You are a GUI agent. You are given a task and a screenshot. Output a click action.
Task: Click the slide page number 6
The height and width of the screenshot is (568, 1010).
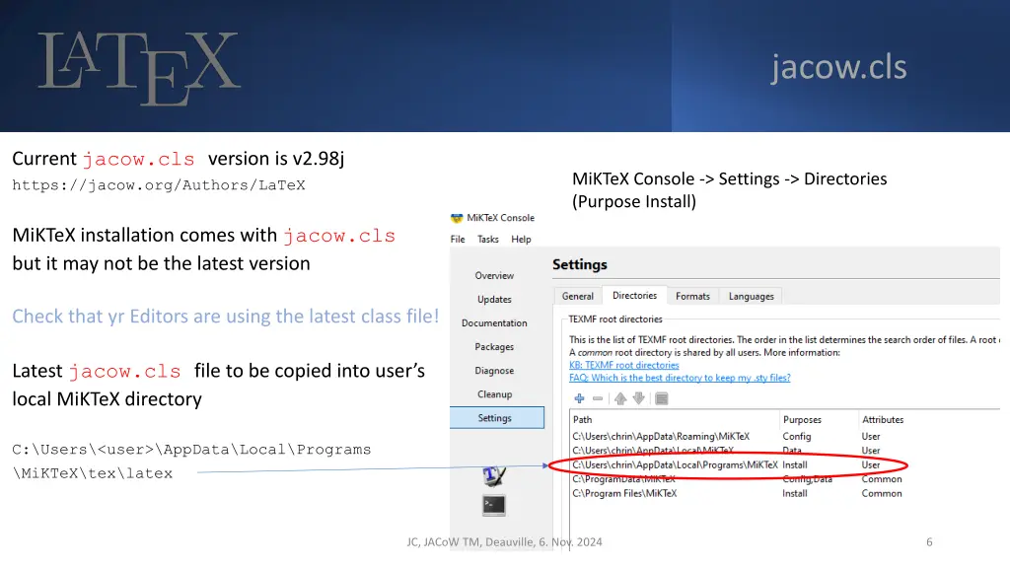click(929, 542)
